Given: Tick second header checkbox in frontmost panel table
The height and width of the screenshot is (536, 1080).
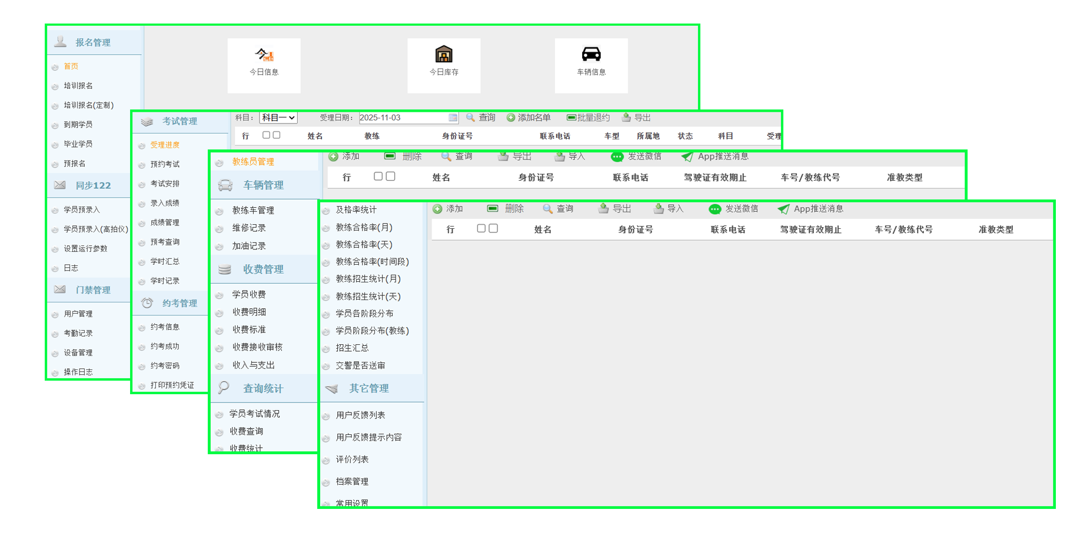Looking at the screenshot, I should (x=493, y=228).
